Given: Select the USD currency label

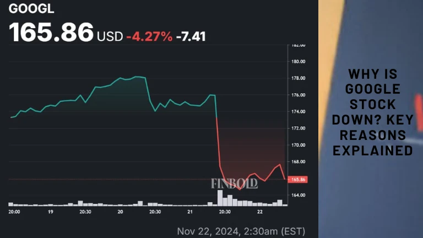Looking at the screenshot, I should [x=110, y=36].
